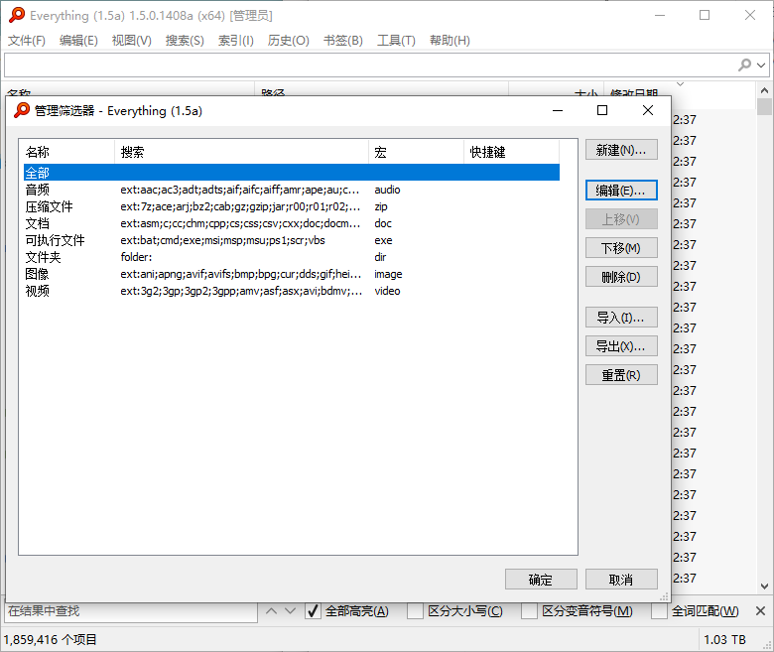Open the 工具(T) menu

point(396,41)
